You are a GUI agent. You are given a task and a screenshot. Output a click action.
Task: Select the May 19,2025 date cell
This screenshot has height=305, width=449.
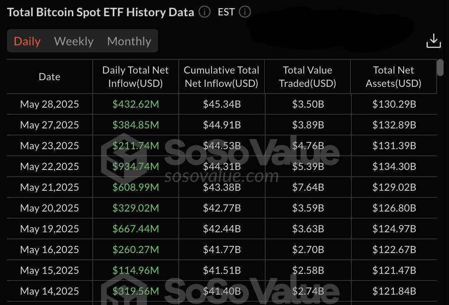pos(49,229)
